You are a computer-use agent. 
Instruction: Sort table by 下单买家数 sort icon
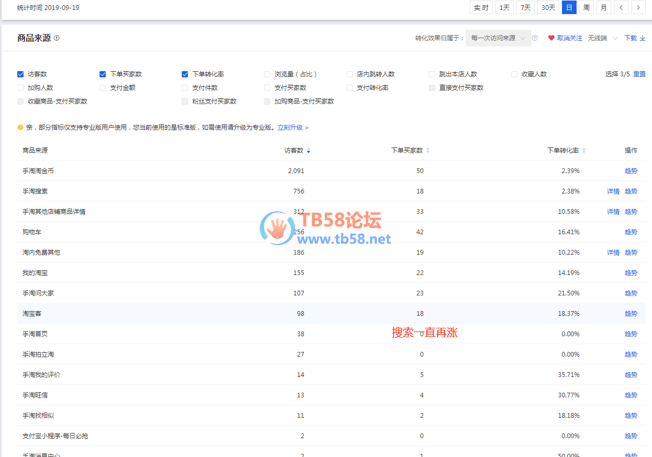[x=428, y=151]
